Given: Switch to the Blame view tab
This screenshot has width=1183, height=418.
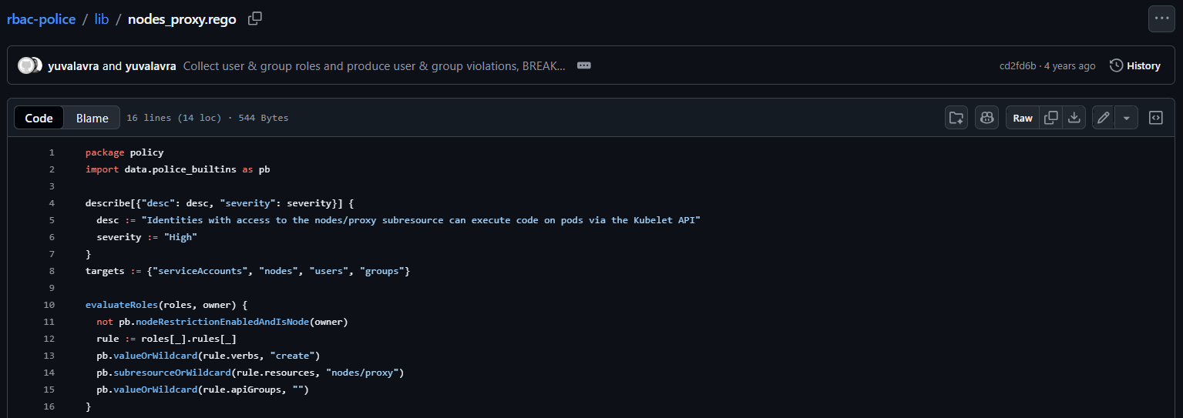Looking at the screenshot, I should tap(92, 118).
